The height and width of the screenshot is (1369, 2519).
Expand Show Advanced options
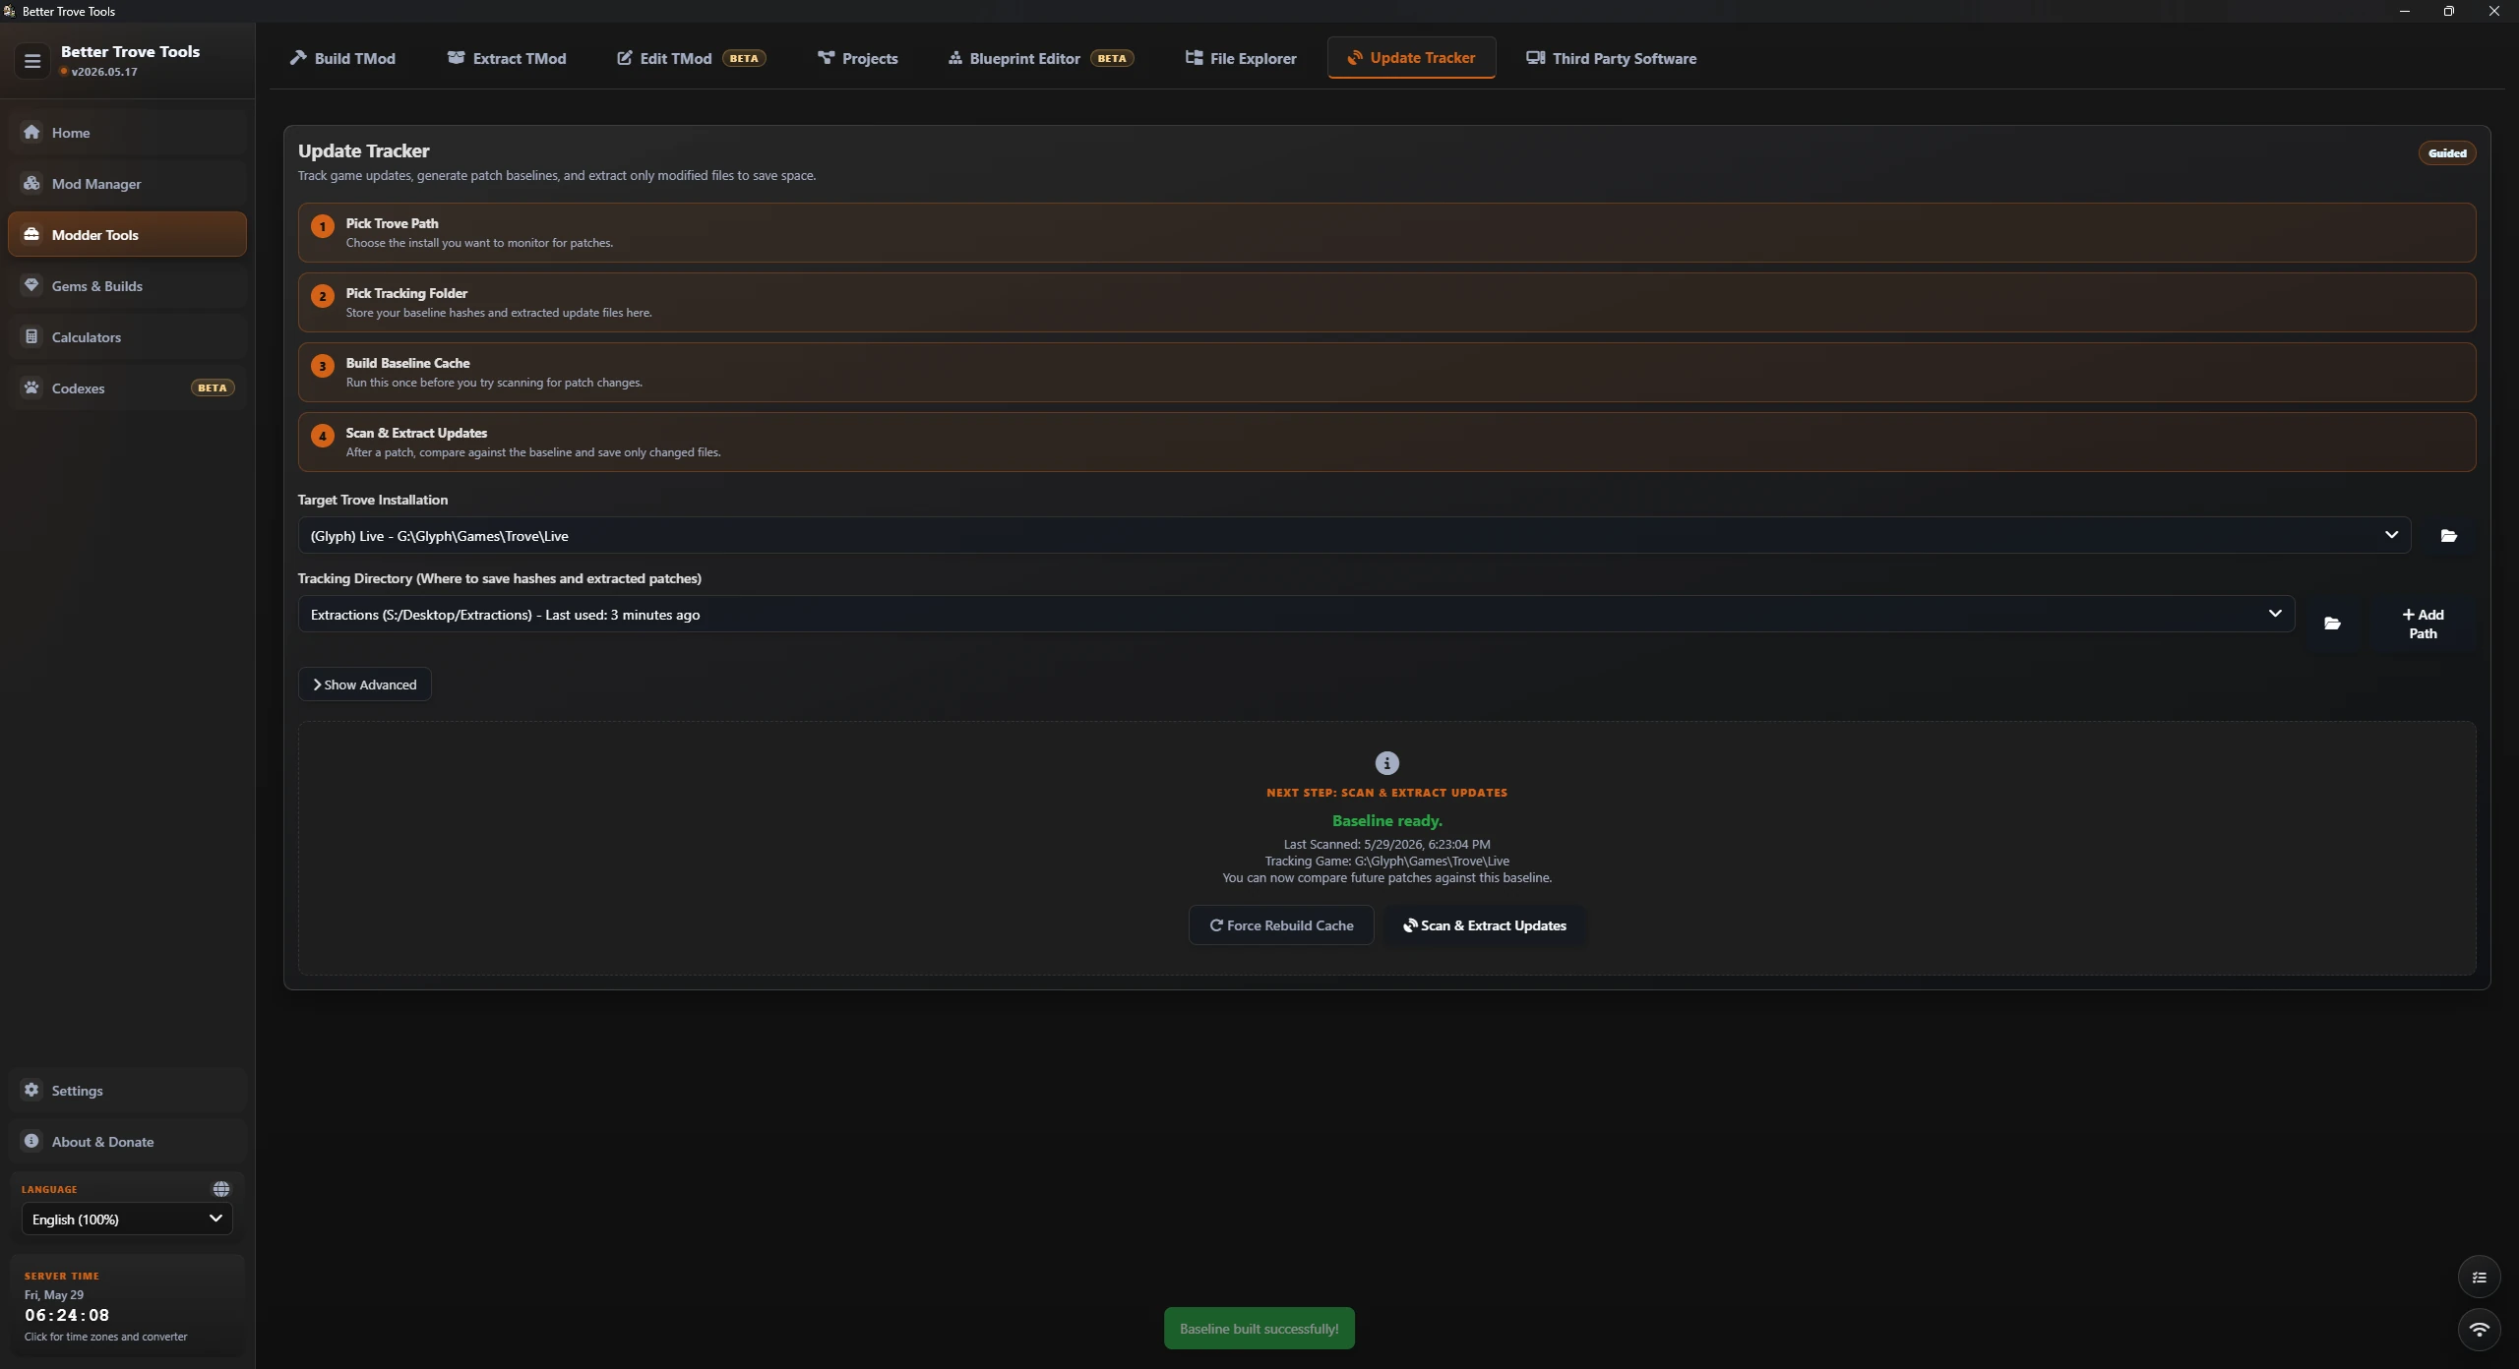364,684
